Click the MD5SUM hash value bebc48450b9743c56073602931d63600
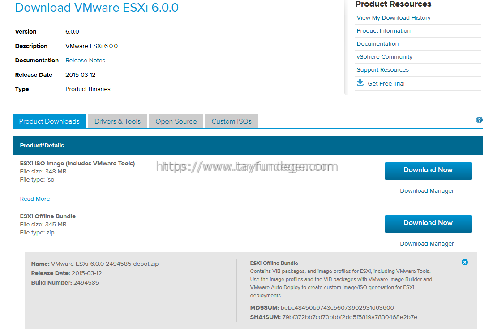Image resolution: width=493 pixels, height=333 pixels. point(337,307)
